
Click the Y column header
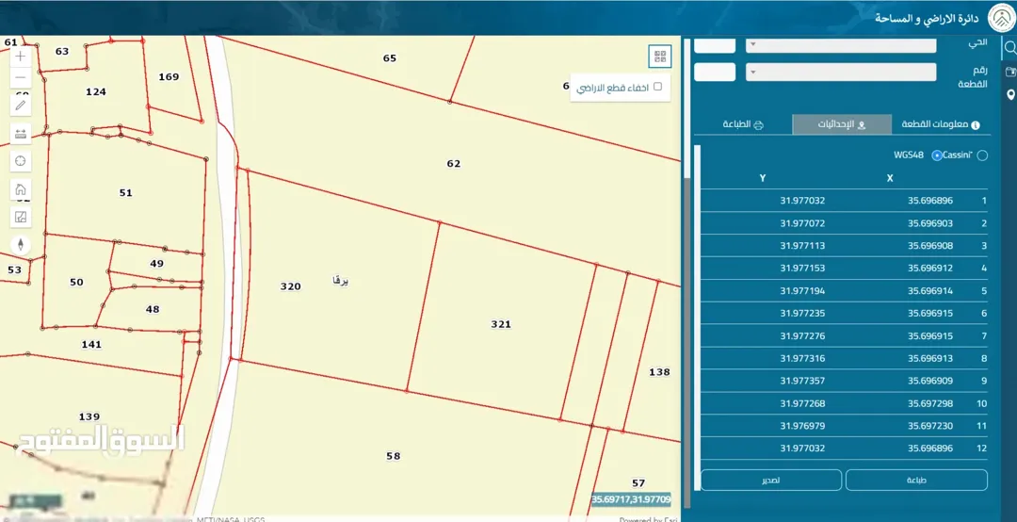pyautogui.click(x=763, y=178)
